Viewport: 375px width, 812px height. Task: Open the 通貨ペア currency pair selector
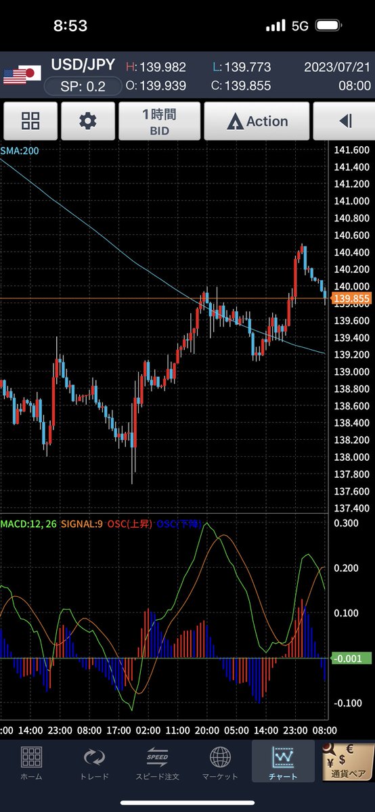coord(349,763)
